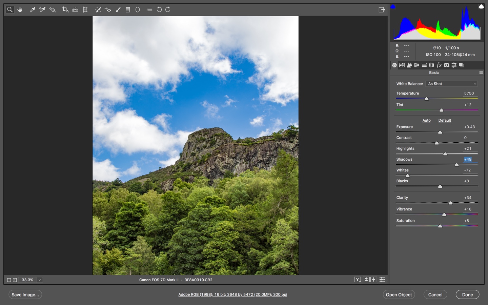Select the Spot Removal tool
The height and width of the screenshot is (305, 488).
tap(98, 9)
